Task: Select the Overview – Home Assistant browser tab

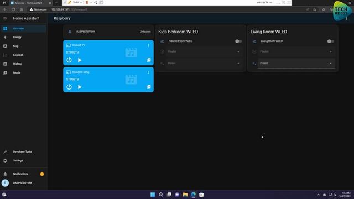Action: coord(31,3)
